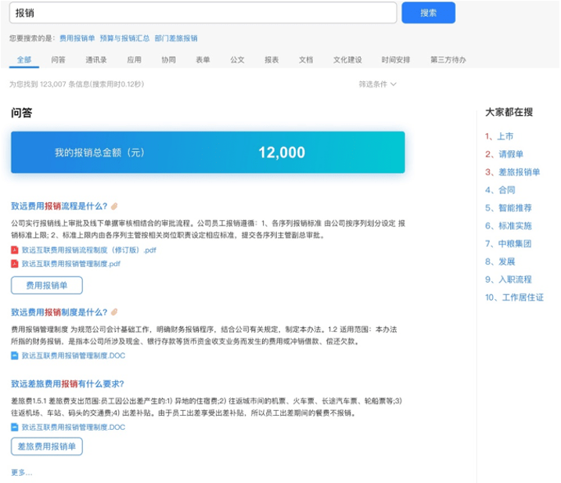Choose suggested search 预算与报销汇总
Viewport: 561px width, 483px height.
tap(124, 38)
